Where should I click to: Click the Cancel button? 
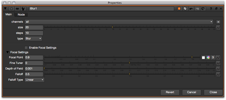pos(192,92)
